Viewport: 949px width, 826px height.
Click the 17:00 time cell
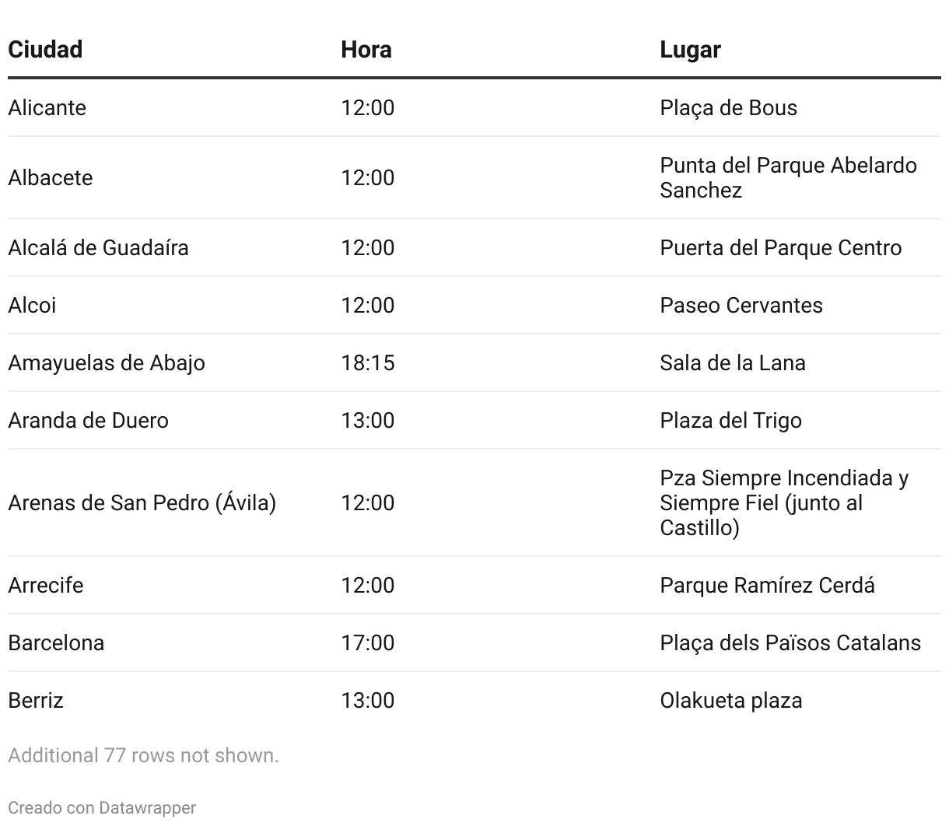pos(367,642)
